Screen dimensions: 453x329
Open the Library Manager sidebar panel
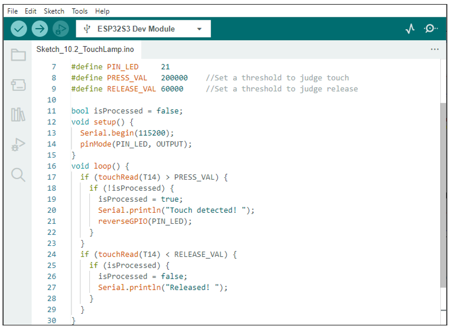coord(18,115)
